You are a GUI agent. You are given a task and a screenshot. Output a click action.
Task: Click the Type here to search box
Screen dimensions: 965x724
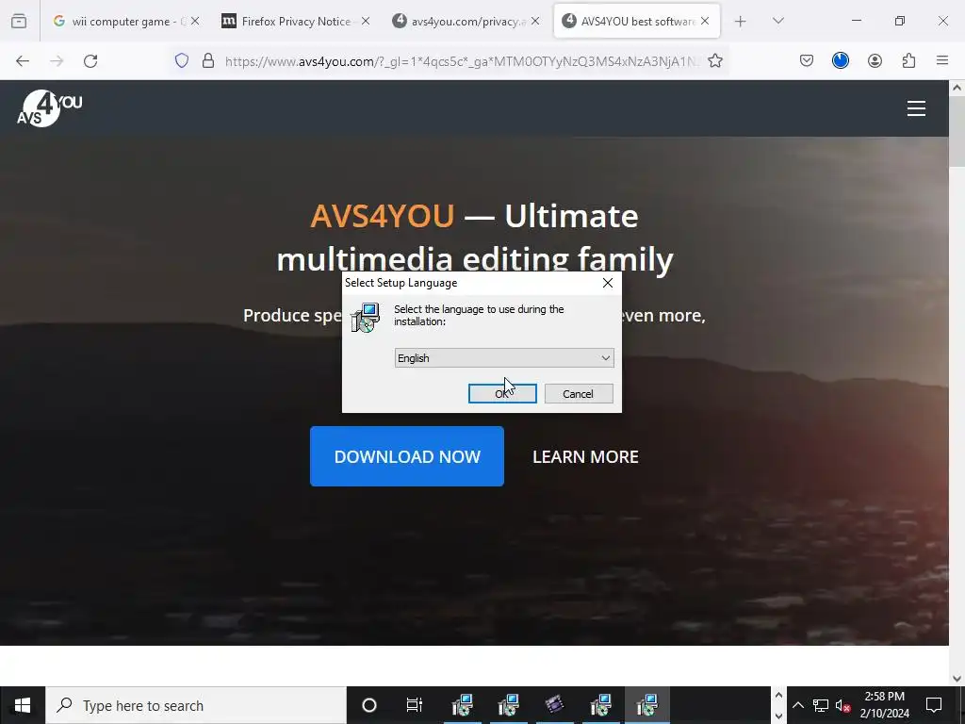tap(196, 705)
